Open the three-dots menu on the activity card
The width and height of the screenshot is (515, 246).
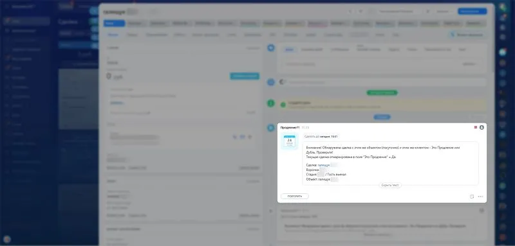click(x=480, y=197)
